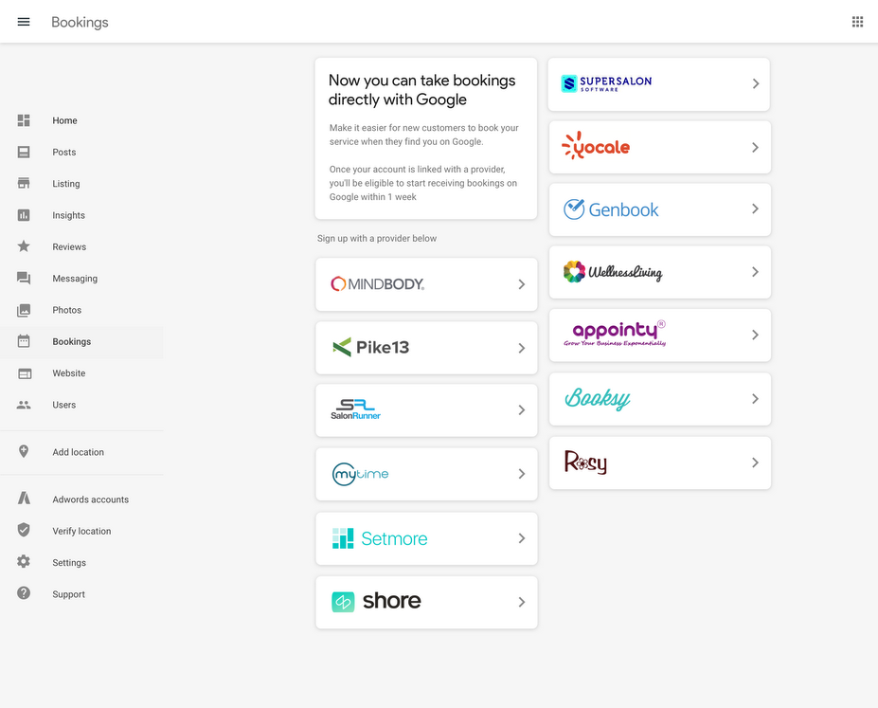The height and width of the screenshot is (708, 878).
Task: Expand the Rosy provider chevron
Action: [x=756, y=463]
